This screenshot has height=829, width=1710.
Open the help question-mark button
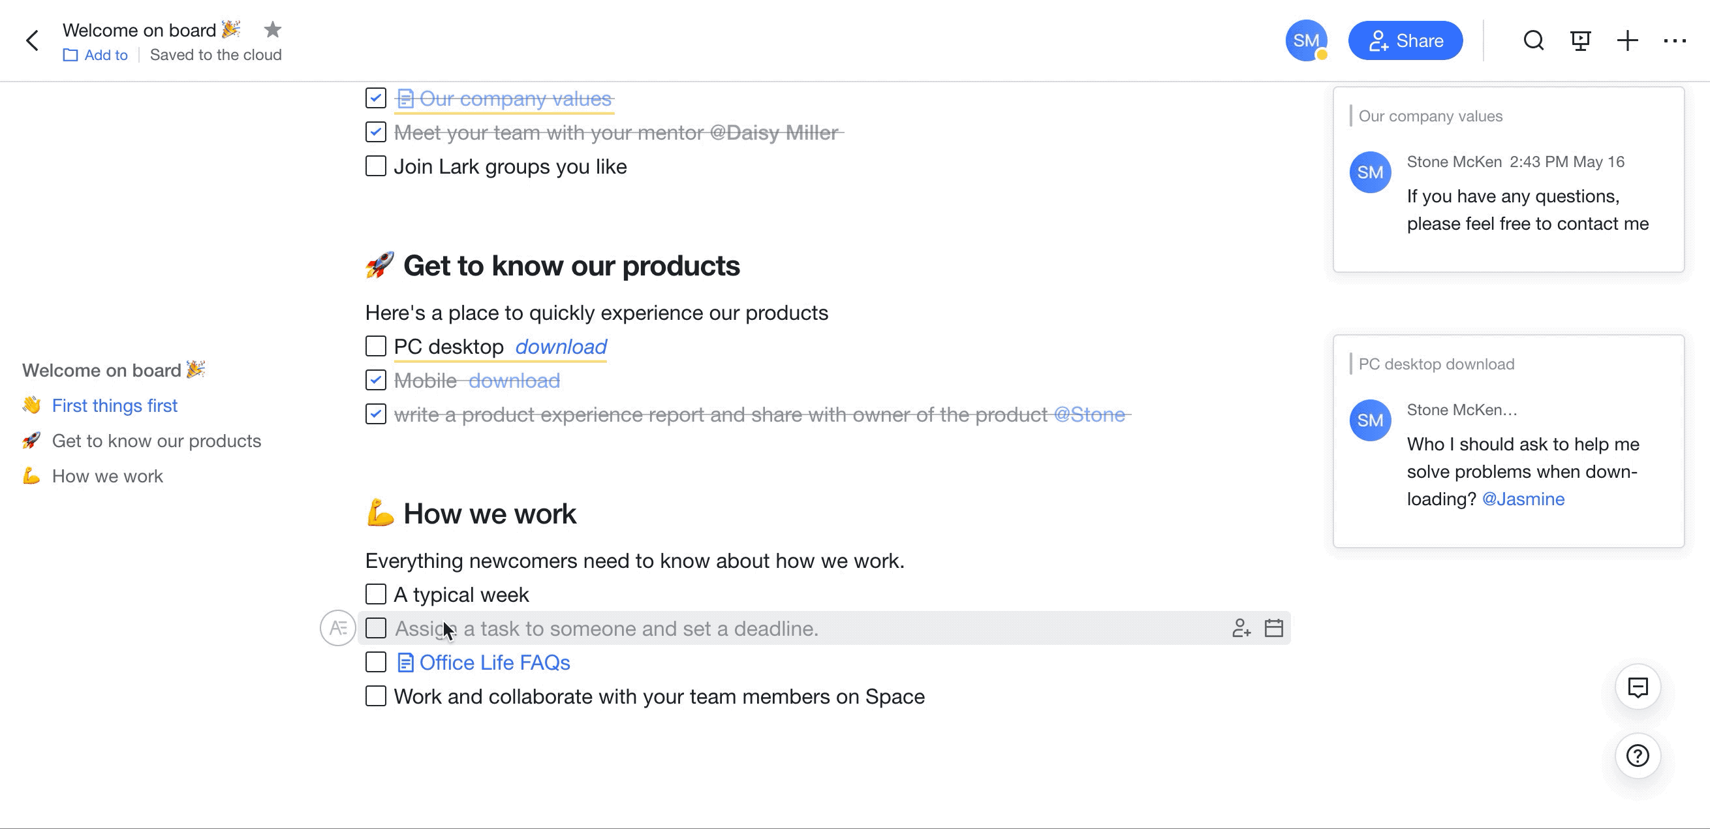1638,755
